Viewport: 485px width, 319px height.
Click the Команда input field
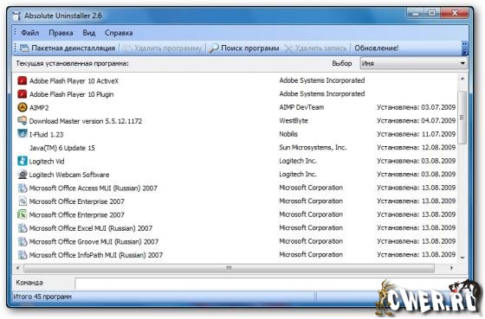271,284
